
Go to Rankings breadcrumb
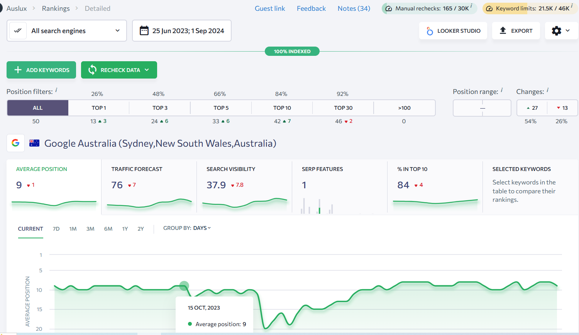[56, 8]
